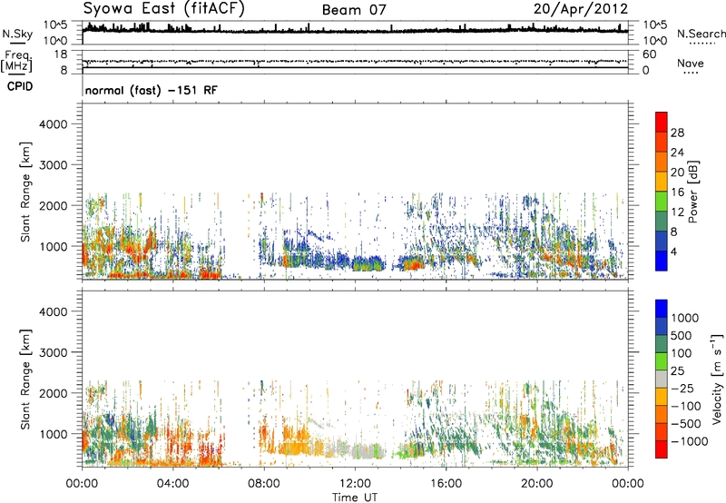The width and height of the screenshot is (726, 503).
Task: Click the '1000' range tick on the velocity panel
Action: (54, 434)
